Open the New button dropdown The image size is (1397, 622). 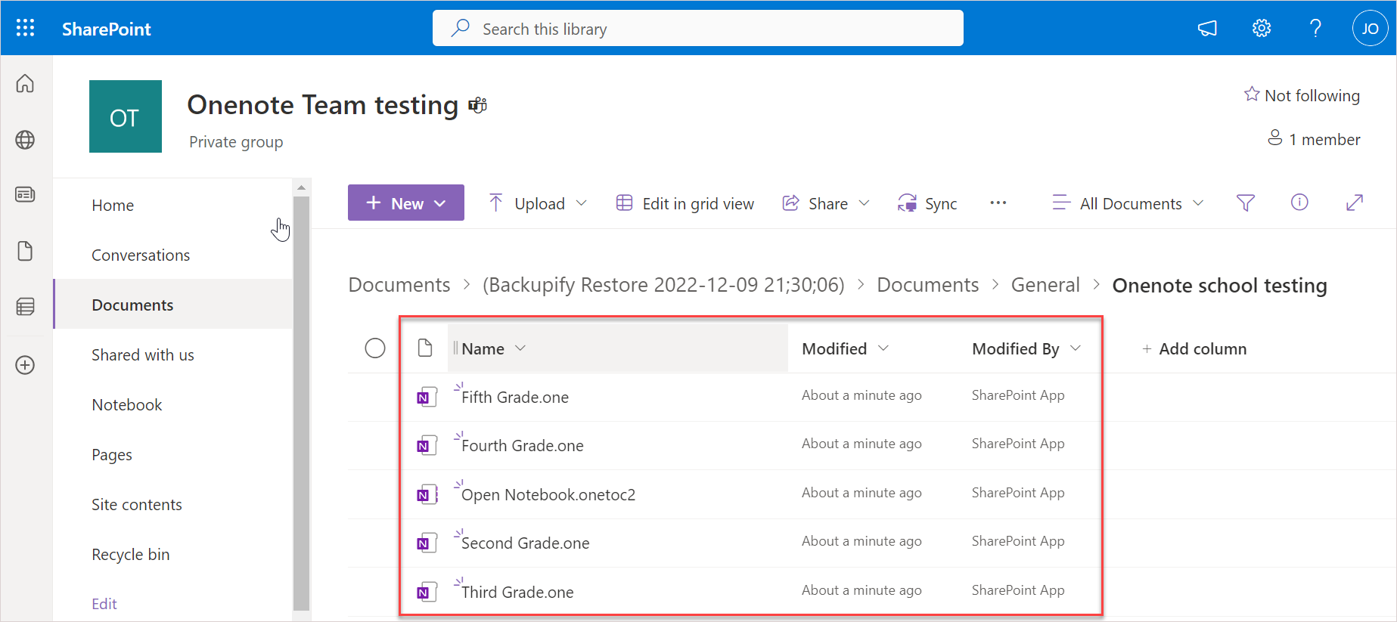(406, 203)
